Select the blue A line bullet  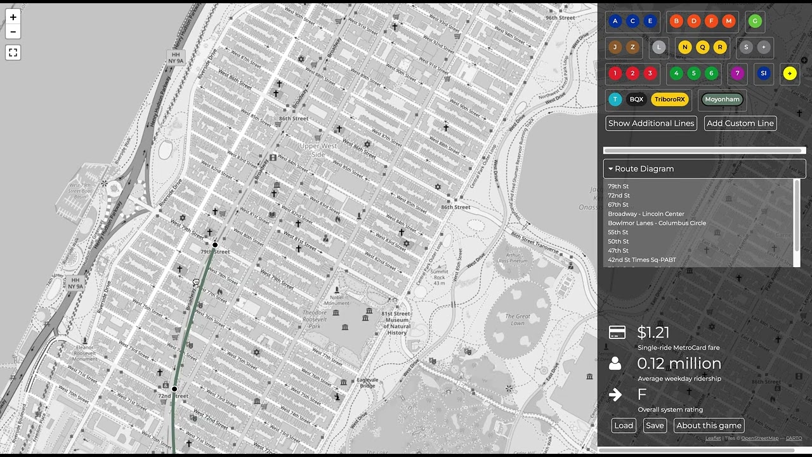click(x=615, y=21)
